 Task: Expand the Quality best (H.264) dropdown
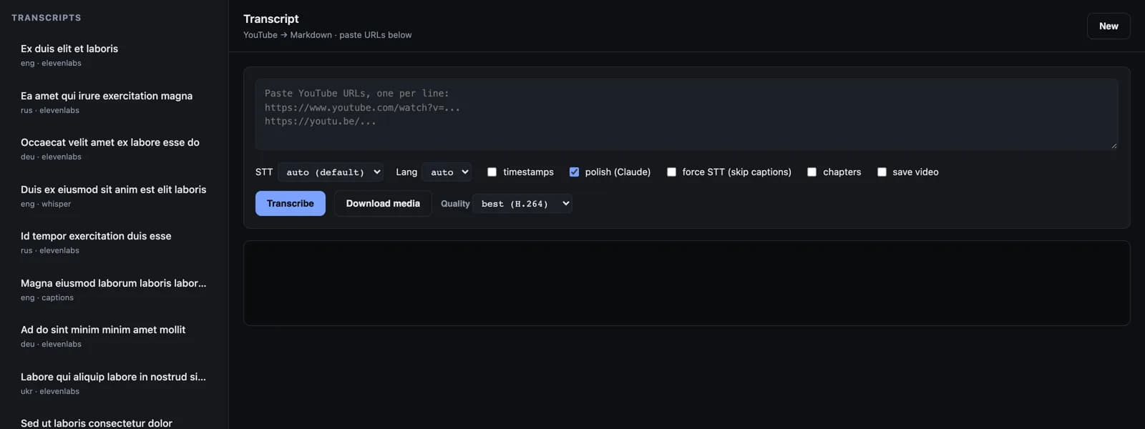522,204
